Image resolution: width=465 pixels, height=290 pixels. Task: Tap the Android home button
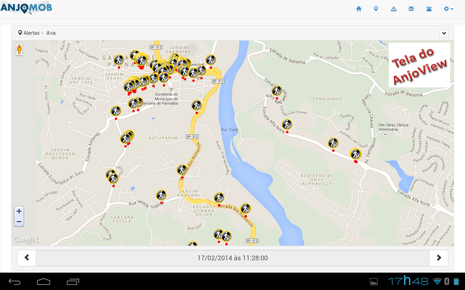coord(44,282)
